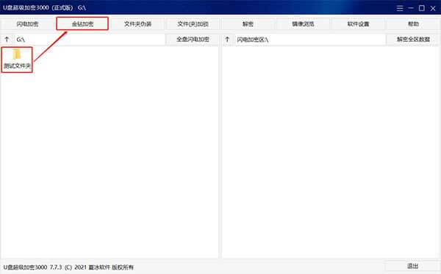Viewport: 441px width, 274px height.
Task: Open the 闪电加密 function
Action: click(27, 24)
